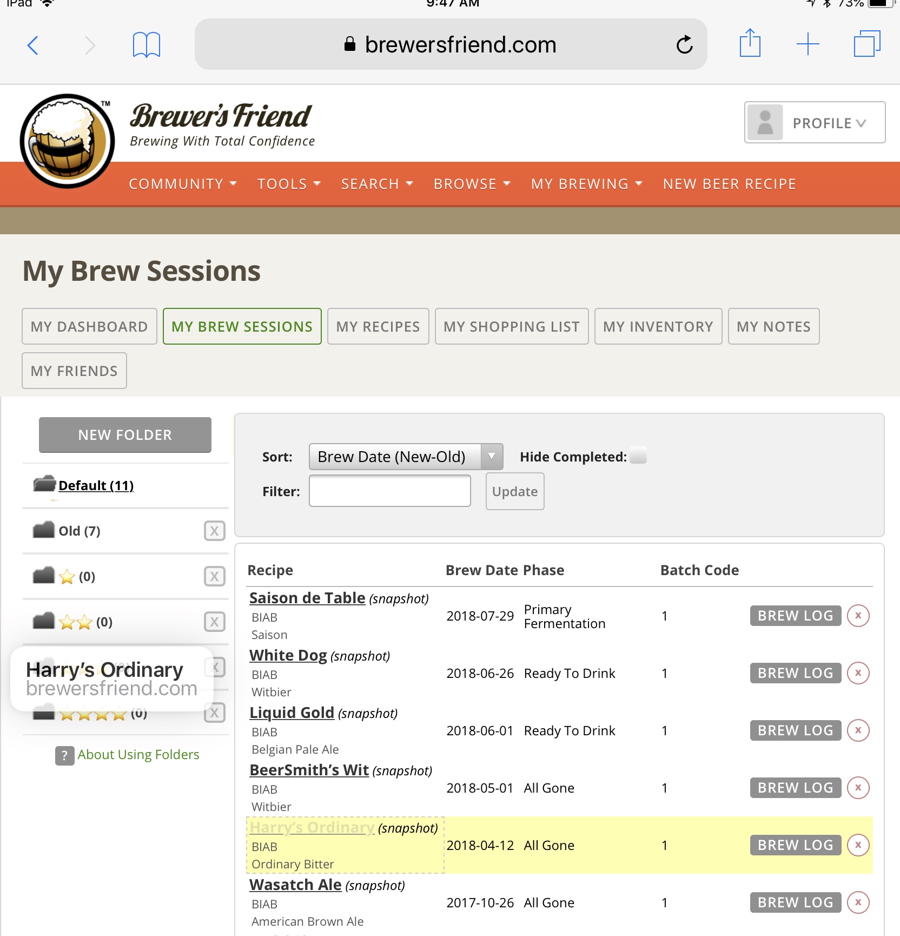
Task: Delete the Saison de Table brew session
Action: (x=858, y=616)
